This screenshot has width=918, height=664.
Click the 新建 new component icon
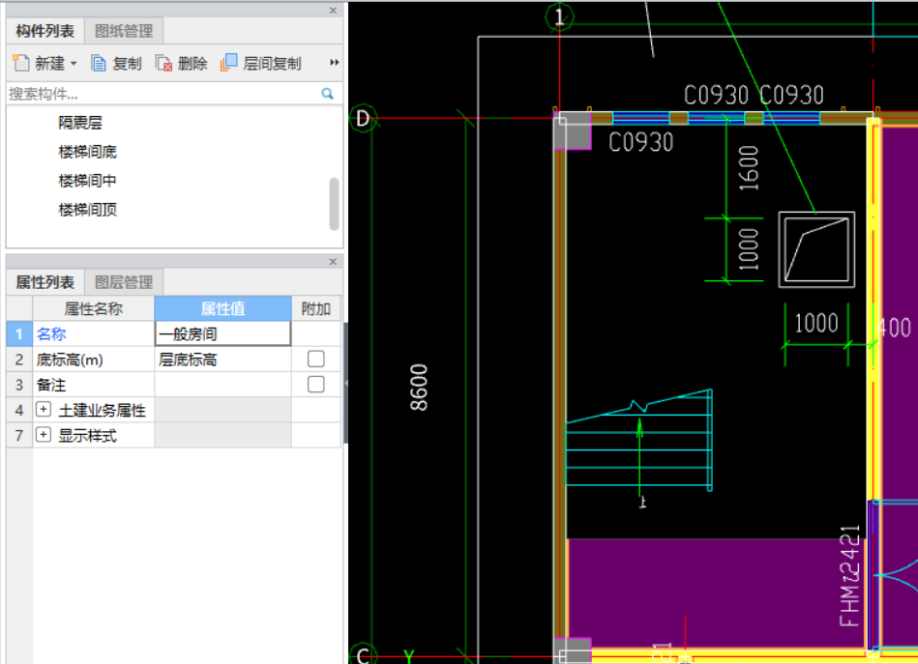tap(21, 63)
